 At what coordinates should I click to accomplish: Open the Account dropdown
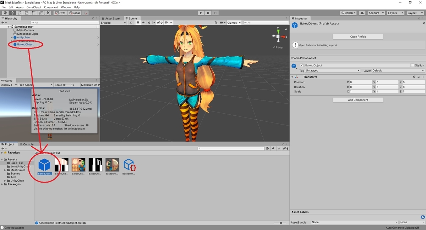[x=376, y=13]
